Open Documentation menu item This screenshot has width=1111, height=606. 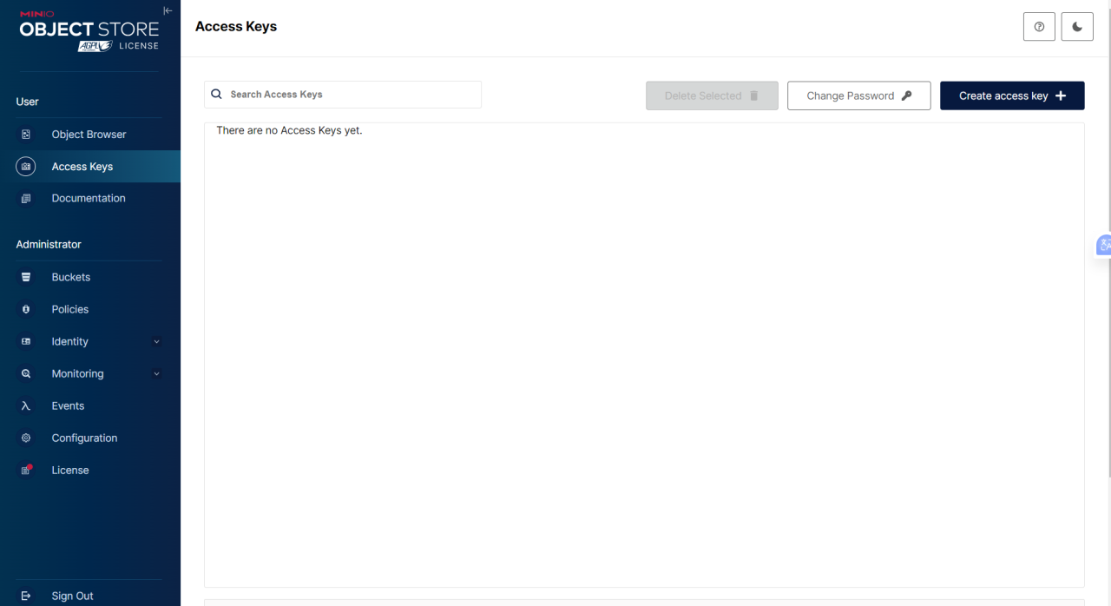tap(89, 199)
